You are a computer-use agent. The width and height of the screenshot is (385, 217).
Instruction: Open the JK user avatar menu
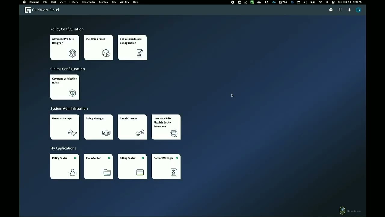click(359, 10)
